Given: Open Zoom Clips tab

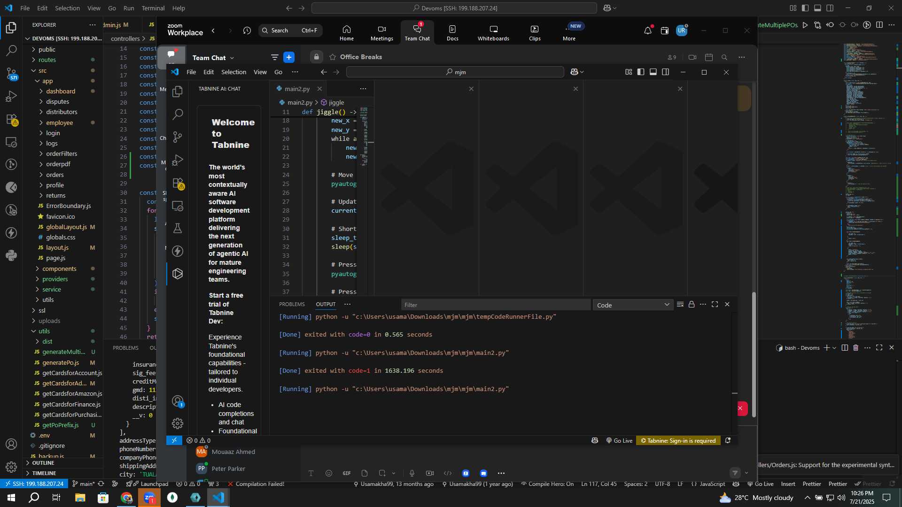Looking at the screenshot, I should pyautogui.click(x=535, y=33).
